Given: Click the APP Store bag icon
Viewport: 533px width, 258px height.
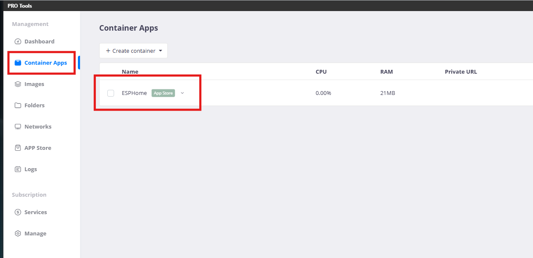Looking at the screenshot, I should pyautogui.click(x=18, y=148).
